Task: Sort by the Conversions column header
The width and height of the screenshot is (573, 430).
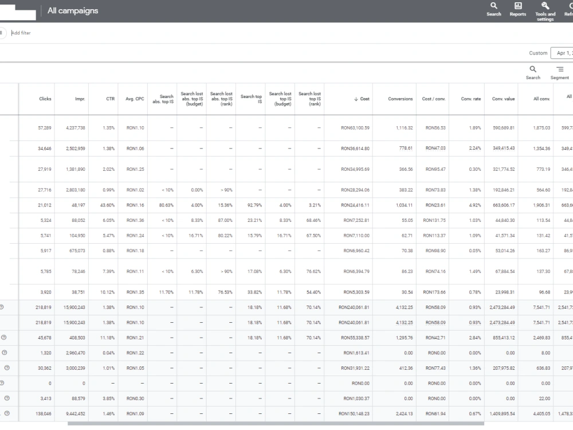Action: point(401,99)
